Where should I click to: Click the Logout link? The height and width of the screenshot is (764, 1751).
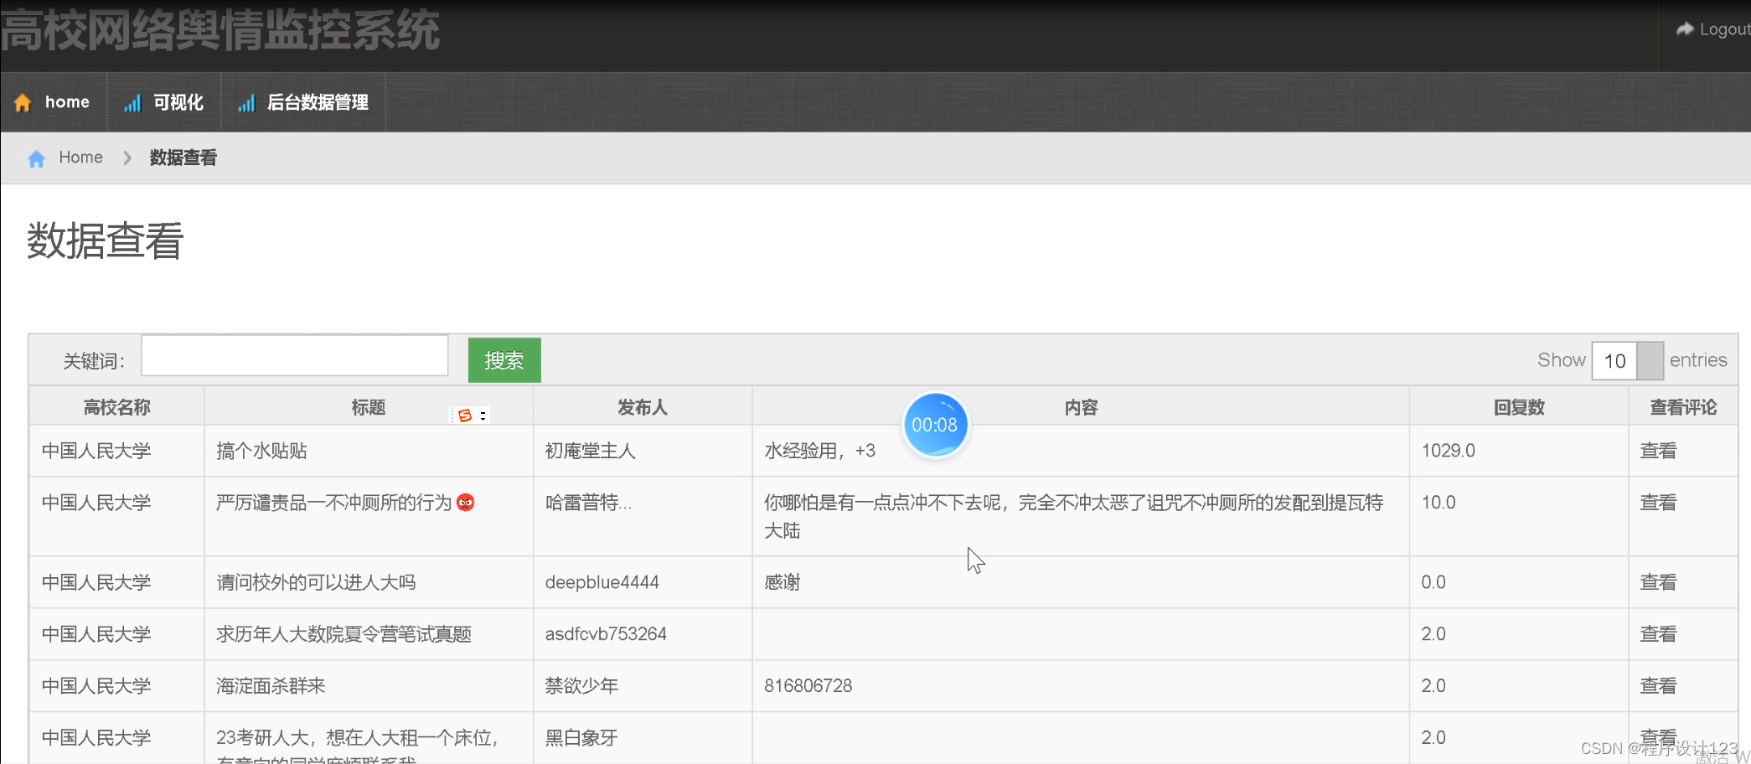[x=1724, y=28]
